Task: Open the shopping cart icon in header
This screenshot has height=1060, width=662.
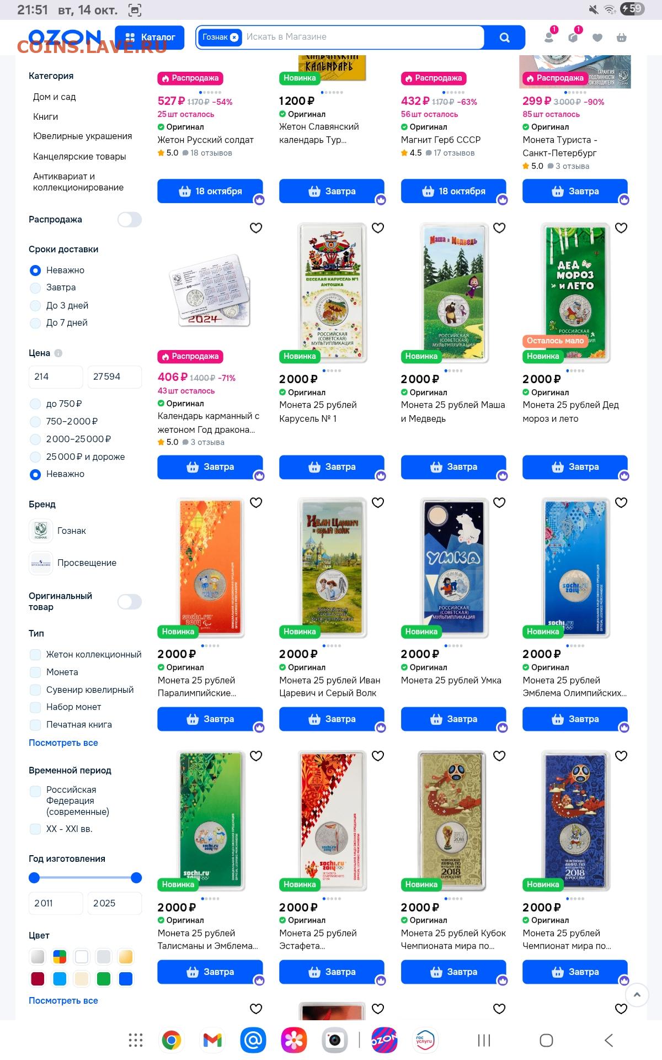Action: (621, 38)
